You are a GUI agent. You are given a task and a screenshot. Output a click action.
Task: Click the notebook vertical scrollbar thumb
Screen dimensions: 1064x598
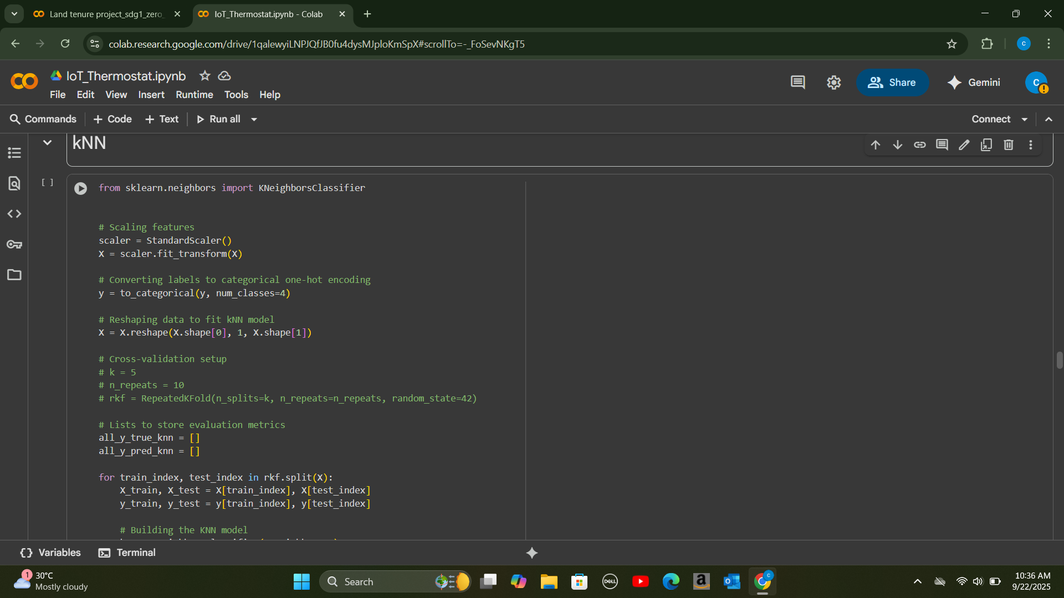(x=1059, y=360)
